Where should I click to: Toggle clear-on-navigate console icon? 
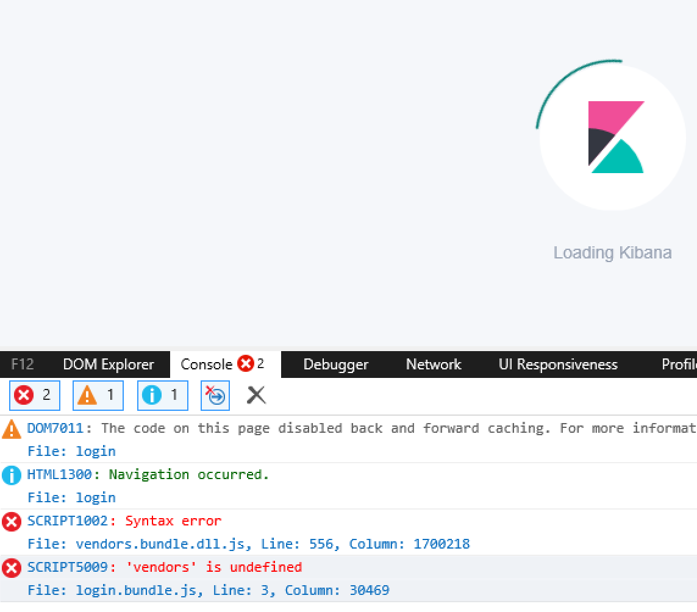pyautogui.click(x=215, y=395)
